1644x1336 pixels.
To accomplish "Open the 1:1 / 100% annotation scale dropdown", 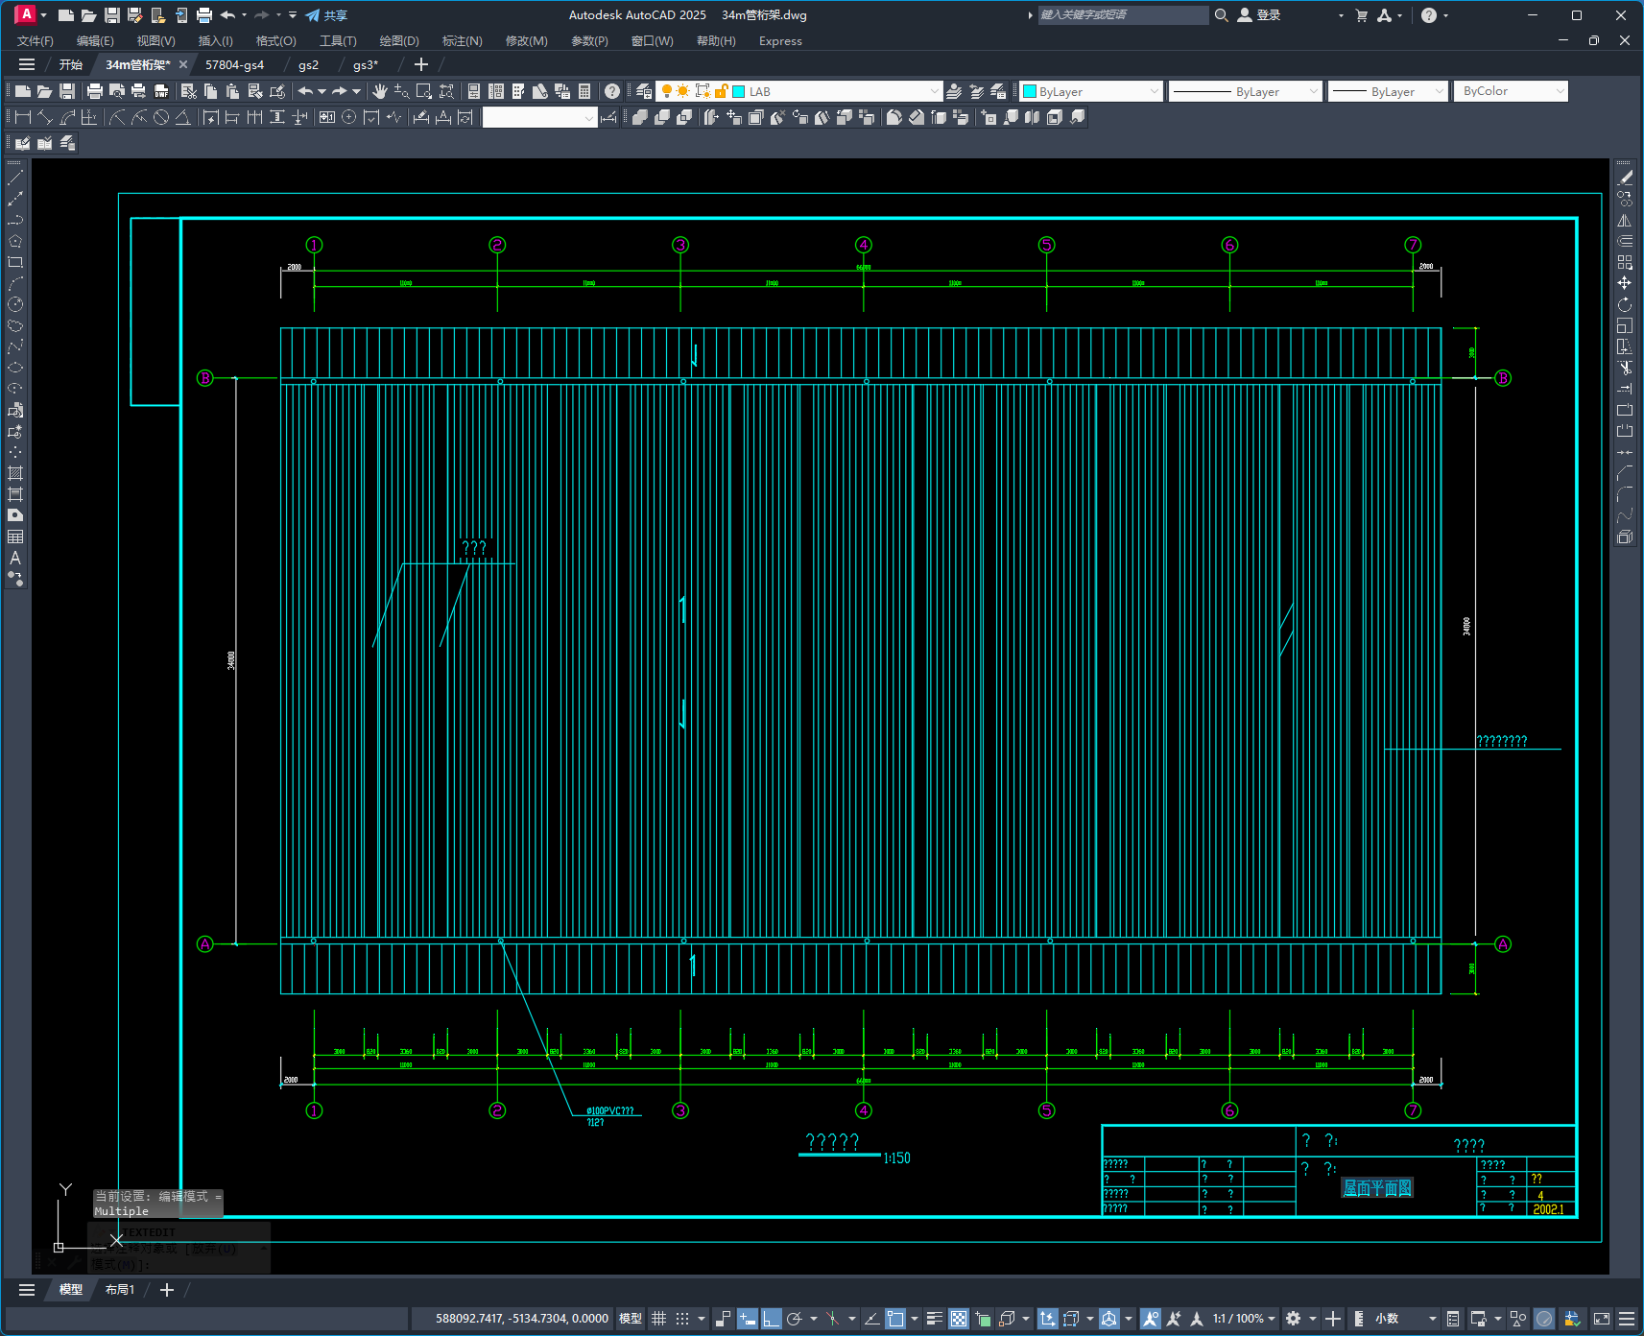I will click(1244, 1319).
